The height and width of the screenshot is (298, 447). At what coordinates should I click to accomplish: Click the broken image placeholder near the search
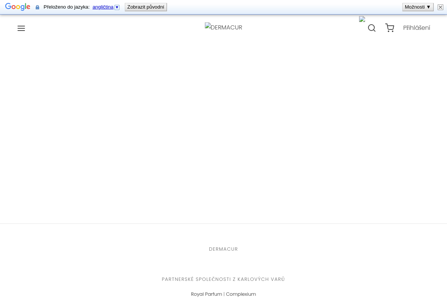coord(362,19)
